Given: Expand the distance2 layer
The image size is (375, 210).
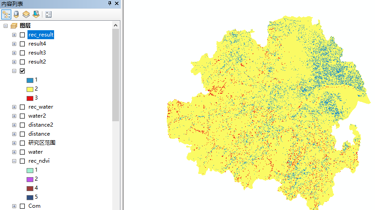Looking at the screenshot, I should [14, 125].
